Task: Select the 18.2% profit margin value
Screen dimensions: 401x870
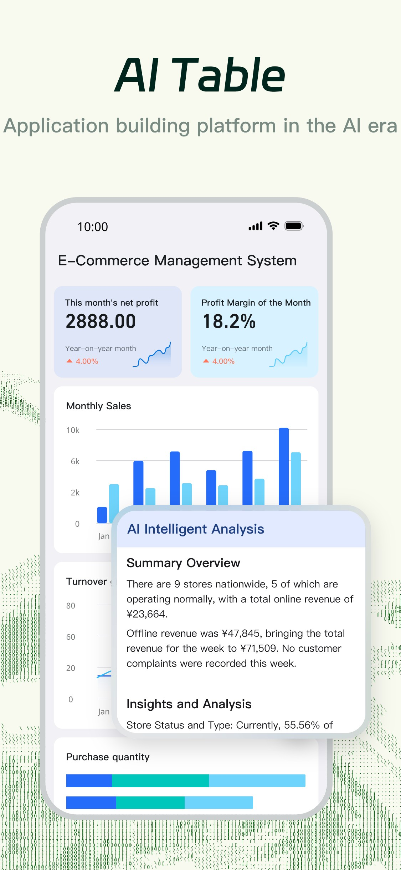Action: (x=229, y=321)
